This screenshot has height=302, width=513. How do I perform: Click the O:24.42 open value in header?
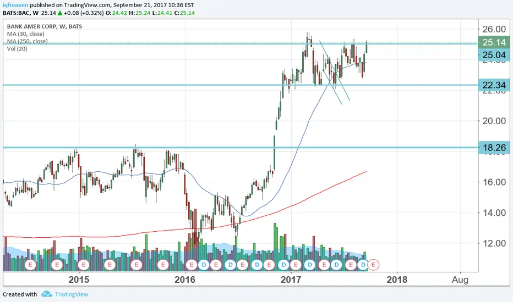pyautogui.click(x=116, y=13)
